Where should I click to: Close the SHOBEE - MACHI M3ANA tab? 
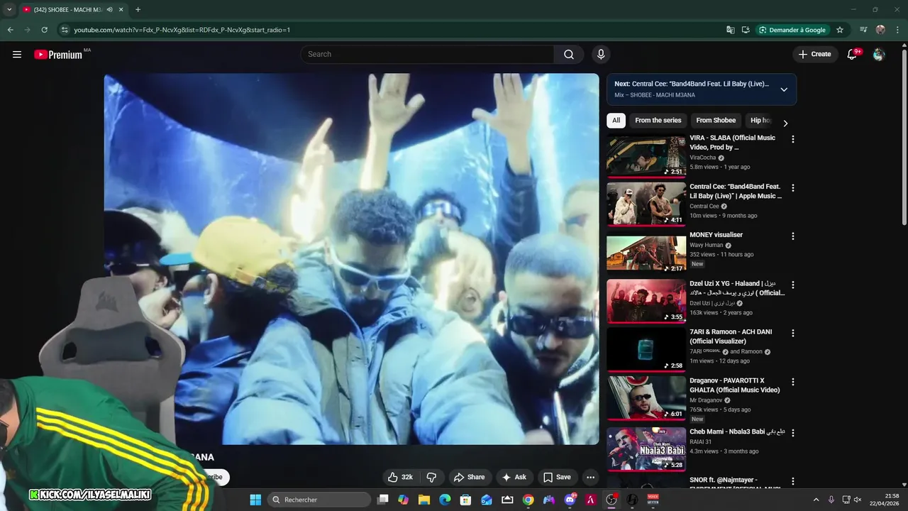pyautogui.click(x=121, y=10)
